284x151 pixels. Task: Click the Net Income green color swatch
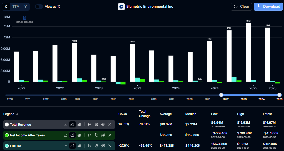point(7,135)
